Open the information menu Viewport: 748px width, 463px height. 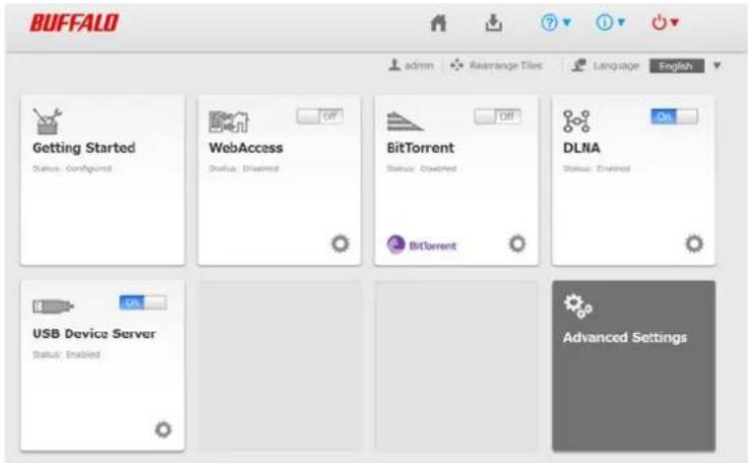(x=610, y=23)
